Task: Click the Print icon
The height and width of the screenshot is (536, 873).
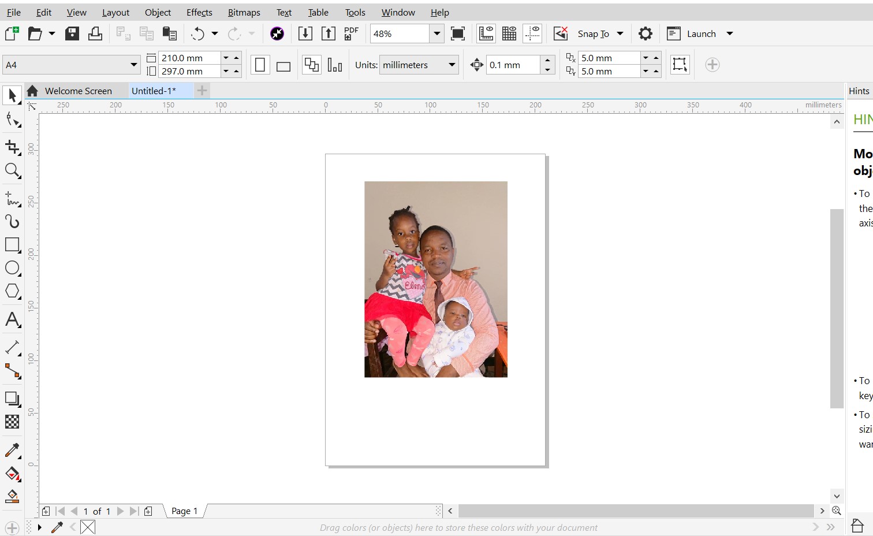Action: [x=95, y=33]
